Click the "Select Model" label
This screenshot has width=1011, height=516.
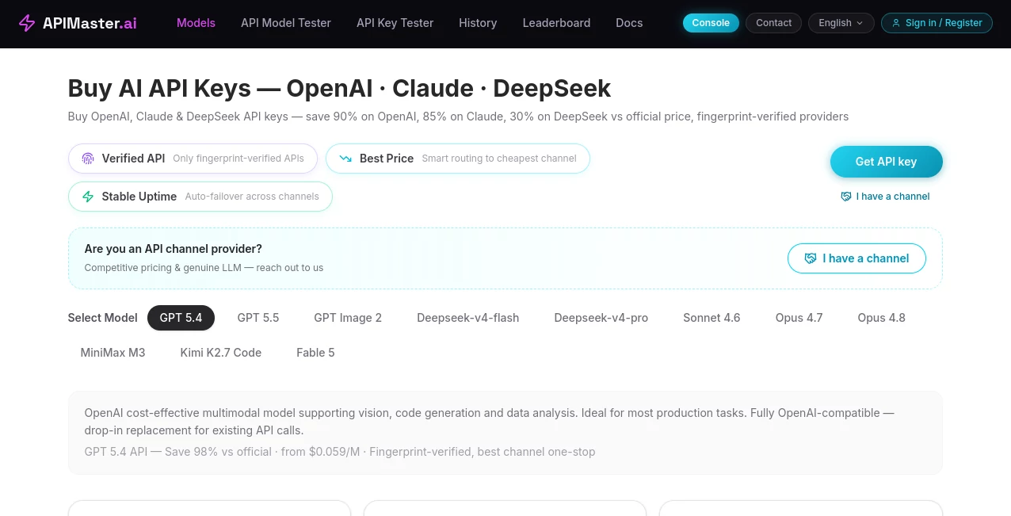(103, 318)
